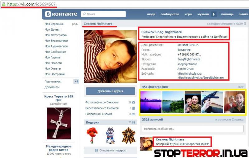Click the video icon beside videos count
Screen dimensions: 249x158
(x=134, y=108)
